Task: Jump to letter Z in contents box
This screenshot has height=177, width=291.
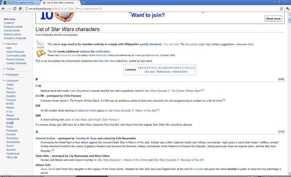Action: click(x=194, y=68)
